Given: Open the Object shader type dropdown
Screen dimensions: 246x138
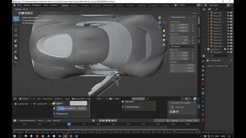Looking at the screenshot, I should click(x=27, y=99).
